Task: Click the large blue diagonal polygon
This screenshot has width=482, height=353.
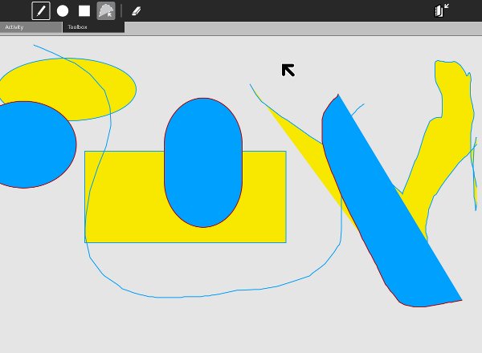Action: pos(394,225)
